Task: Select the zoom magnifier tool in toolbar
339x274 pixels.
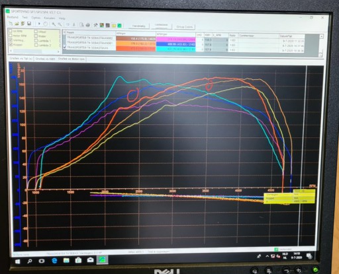Action: (54, 24)
